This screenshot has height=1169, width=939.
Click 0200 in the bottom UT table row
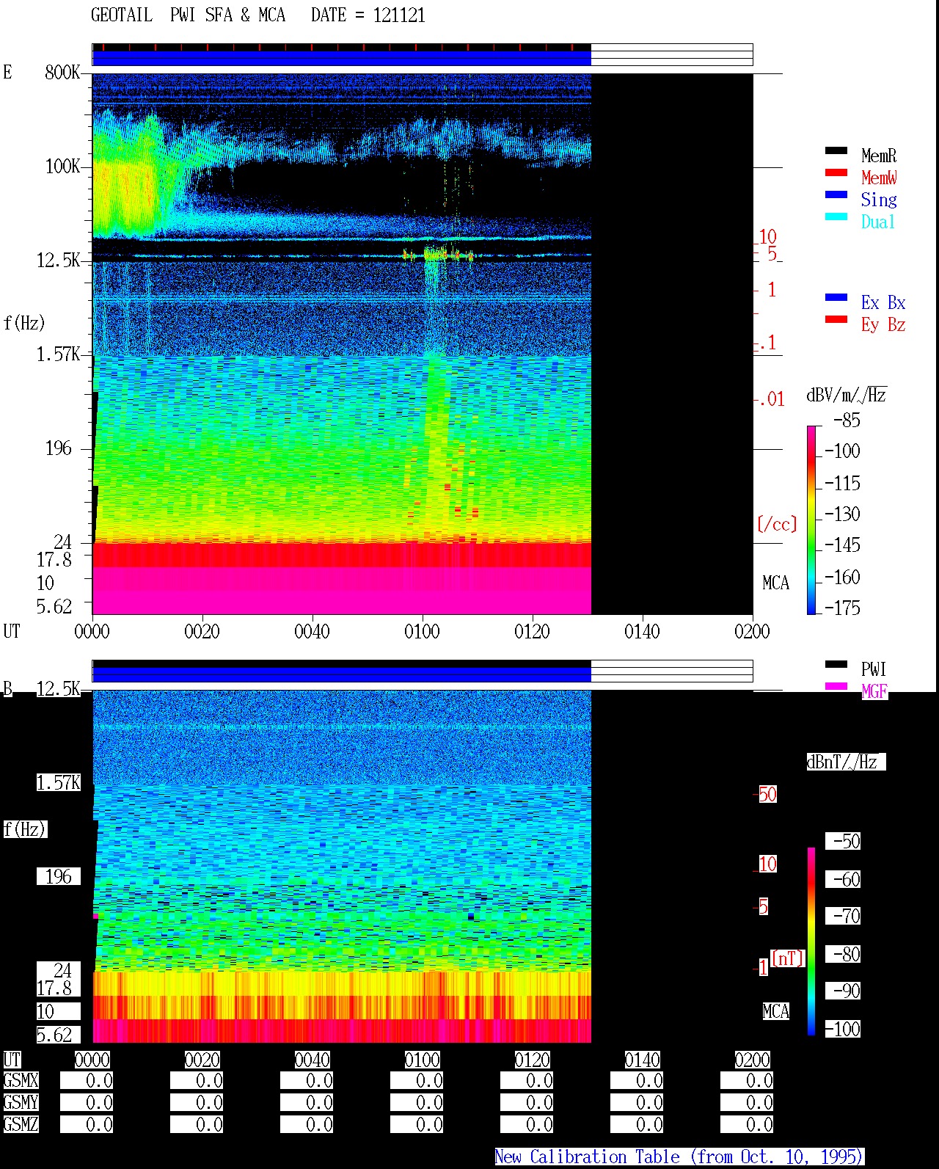tap(752, 1060)
